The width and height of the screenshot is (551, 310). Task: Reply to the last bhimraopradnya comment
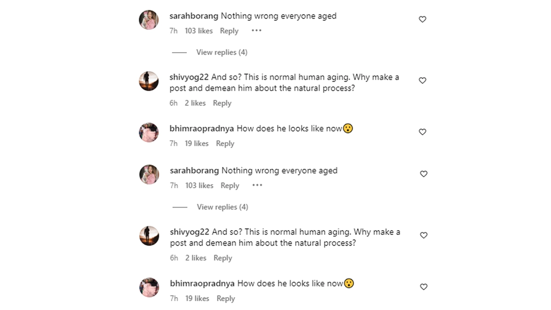pos(225,299)
